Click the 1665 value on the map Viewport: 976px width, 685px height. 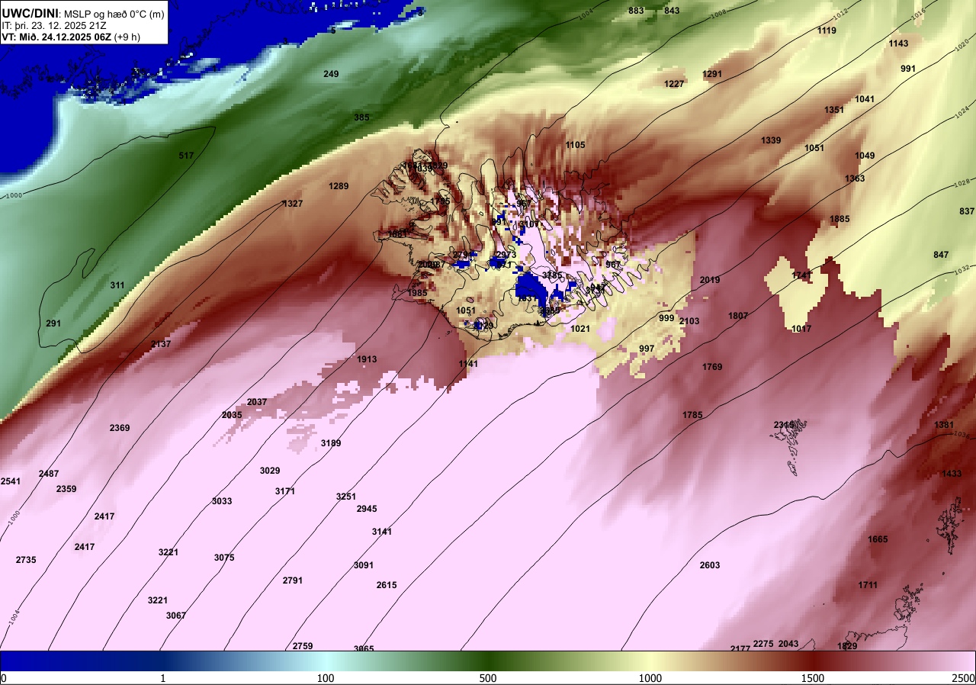(x=878, y=539)
